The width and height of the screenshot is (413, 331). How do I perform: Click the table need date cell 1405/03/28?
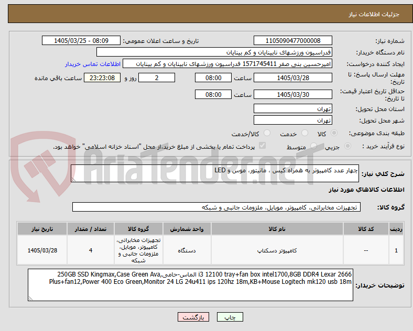[42, 250]
